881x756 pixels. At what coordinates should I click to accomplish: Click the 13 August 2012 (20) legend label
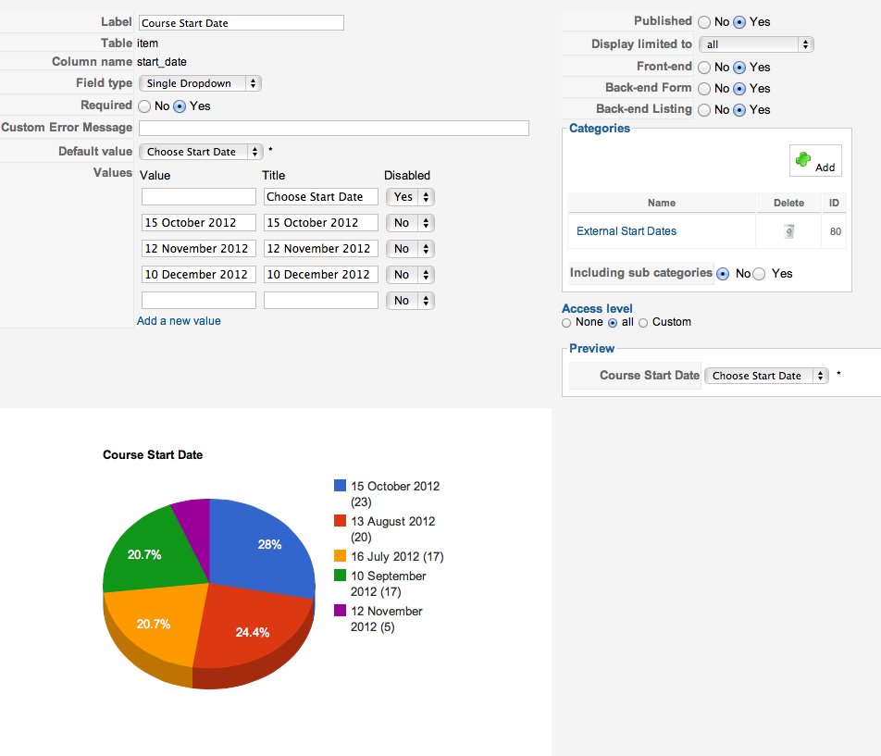coord(392,529)
